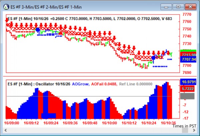The height and width of the screenshot is (136, 200).
Task: Click the ES #F [1-Min] price header text
Action: pyautogui.click(x=90, y=19)
